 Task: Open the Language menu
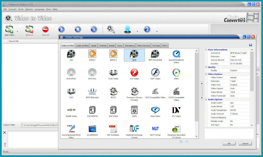39,9
